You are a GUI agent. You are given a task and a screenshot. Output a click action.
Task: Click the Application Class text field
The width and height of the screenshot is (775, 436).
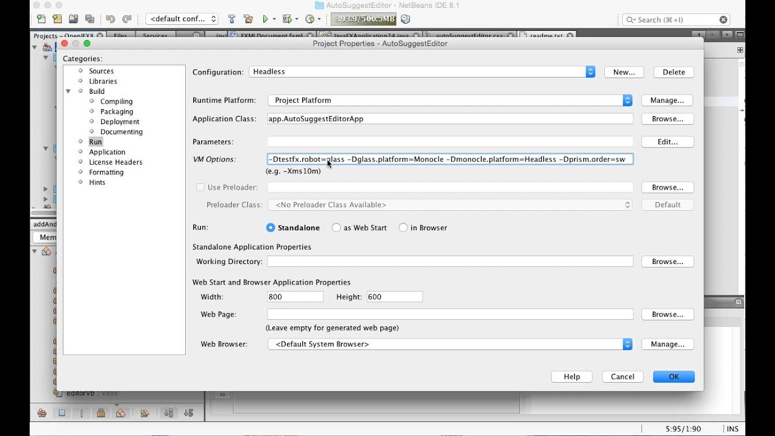tap(450, 119)
